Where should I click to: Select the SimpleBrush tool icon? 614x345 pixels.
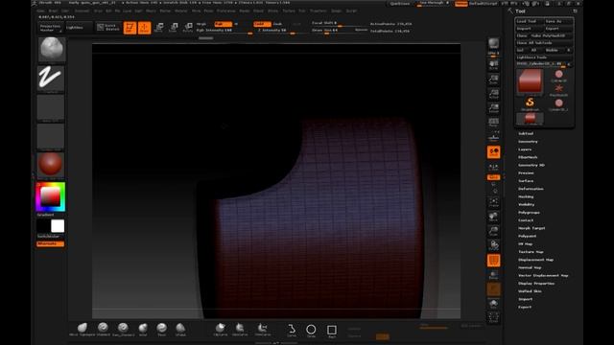tap(530, 103)
